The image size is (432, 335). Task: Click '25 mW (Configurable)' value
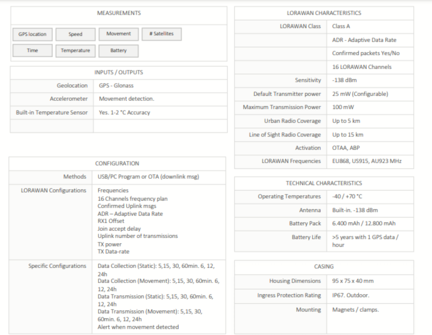[x=360, y=94]
